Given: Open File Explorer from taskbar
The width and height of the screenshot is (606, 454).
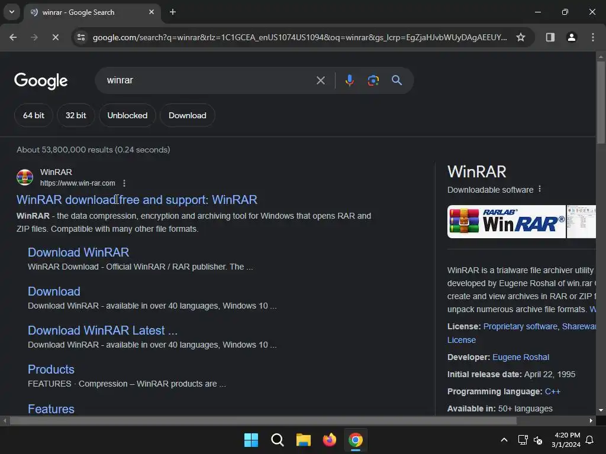Looking at the screenshot, I should [304, 440].
